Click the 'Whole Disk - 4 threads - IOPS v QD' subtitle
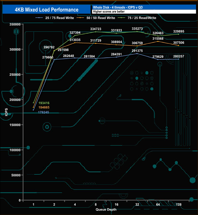 pyautogui.click(x=118, y=7)
